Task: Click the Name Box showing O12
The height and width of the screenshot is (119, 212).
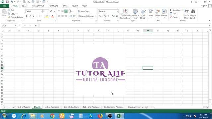Action: (9, 26)
